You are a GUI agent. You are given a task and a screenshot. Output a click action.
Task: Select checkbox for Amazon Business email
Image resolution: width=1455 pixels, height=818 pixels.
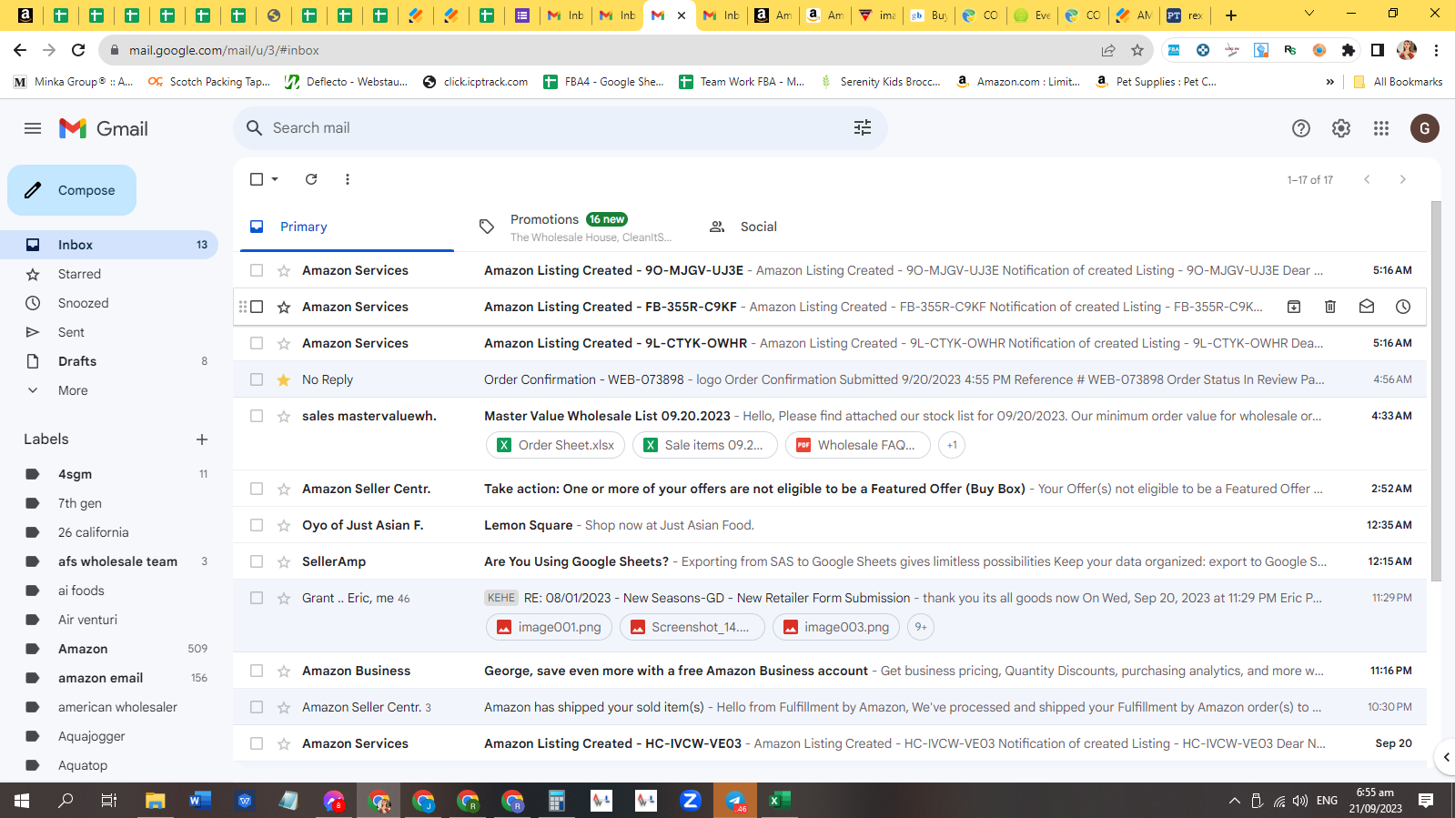click(x=257, y=671)
